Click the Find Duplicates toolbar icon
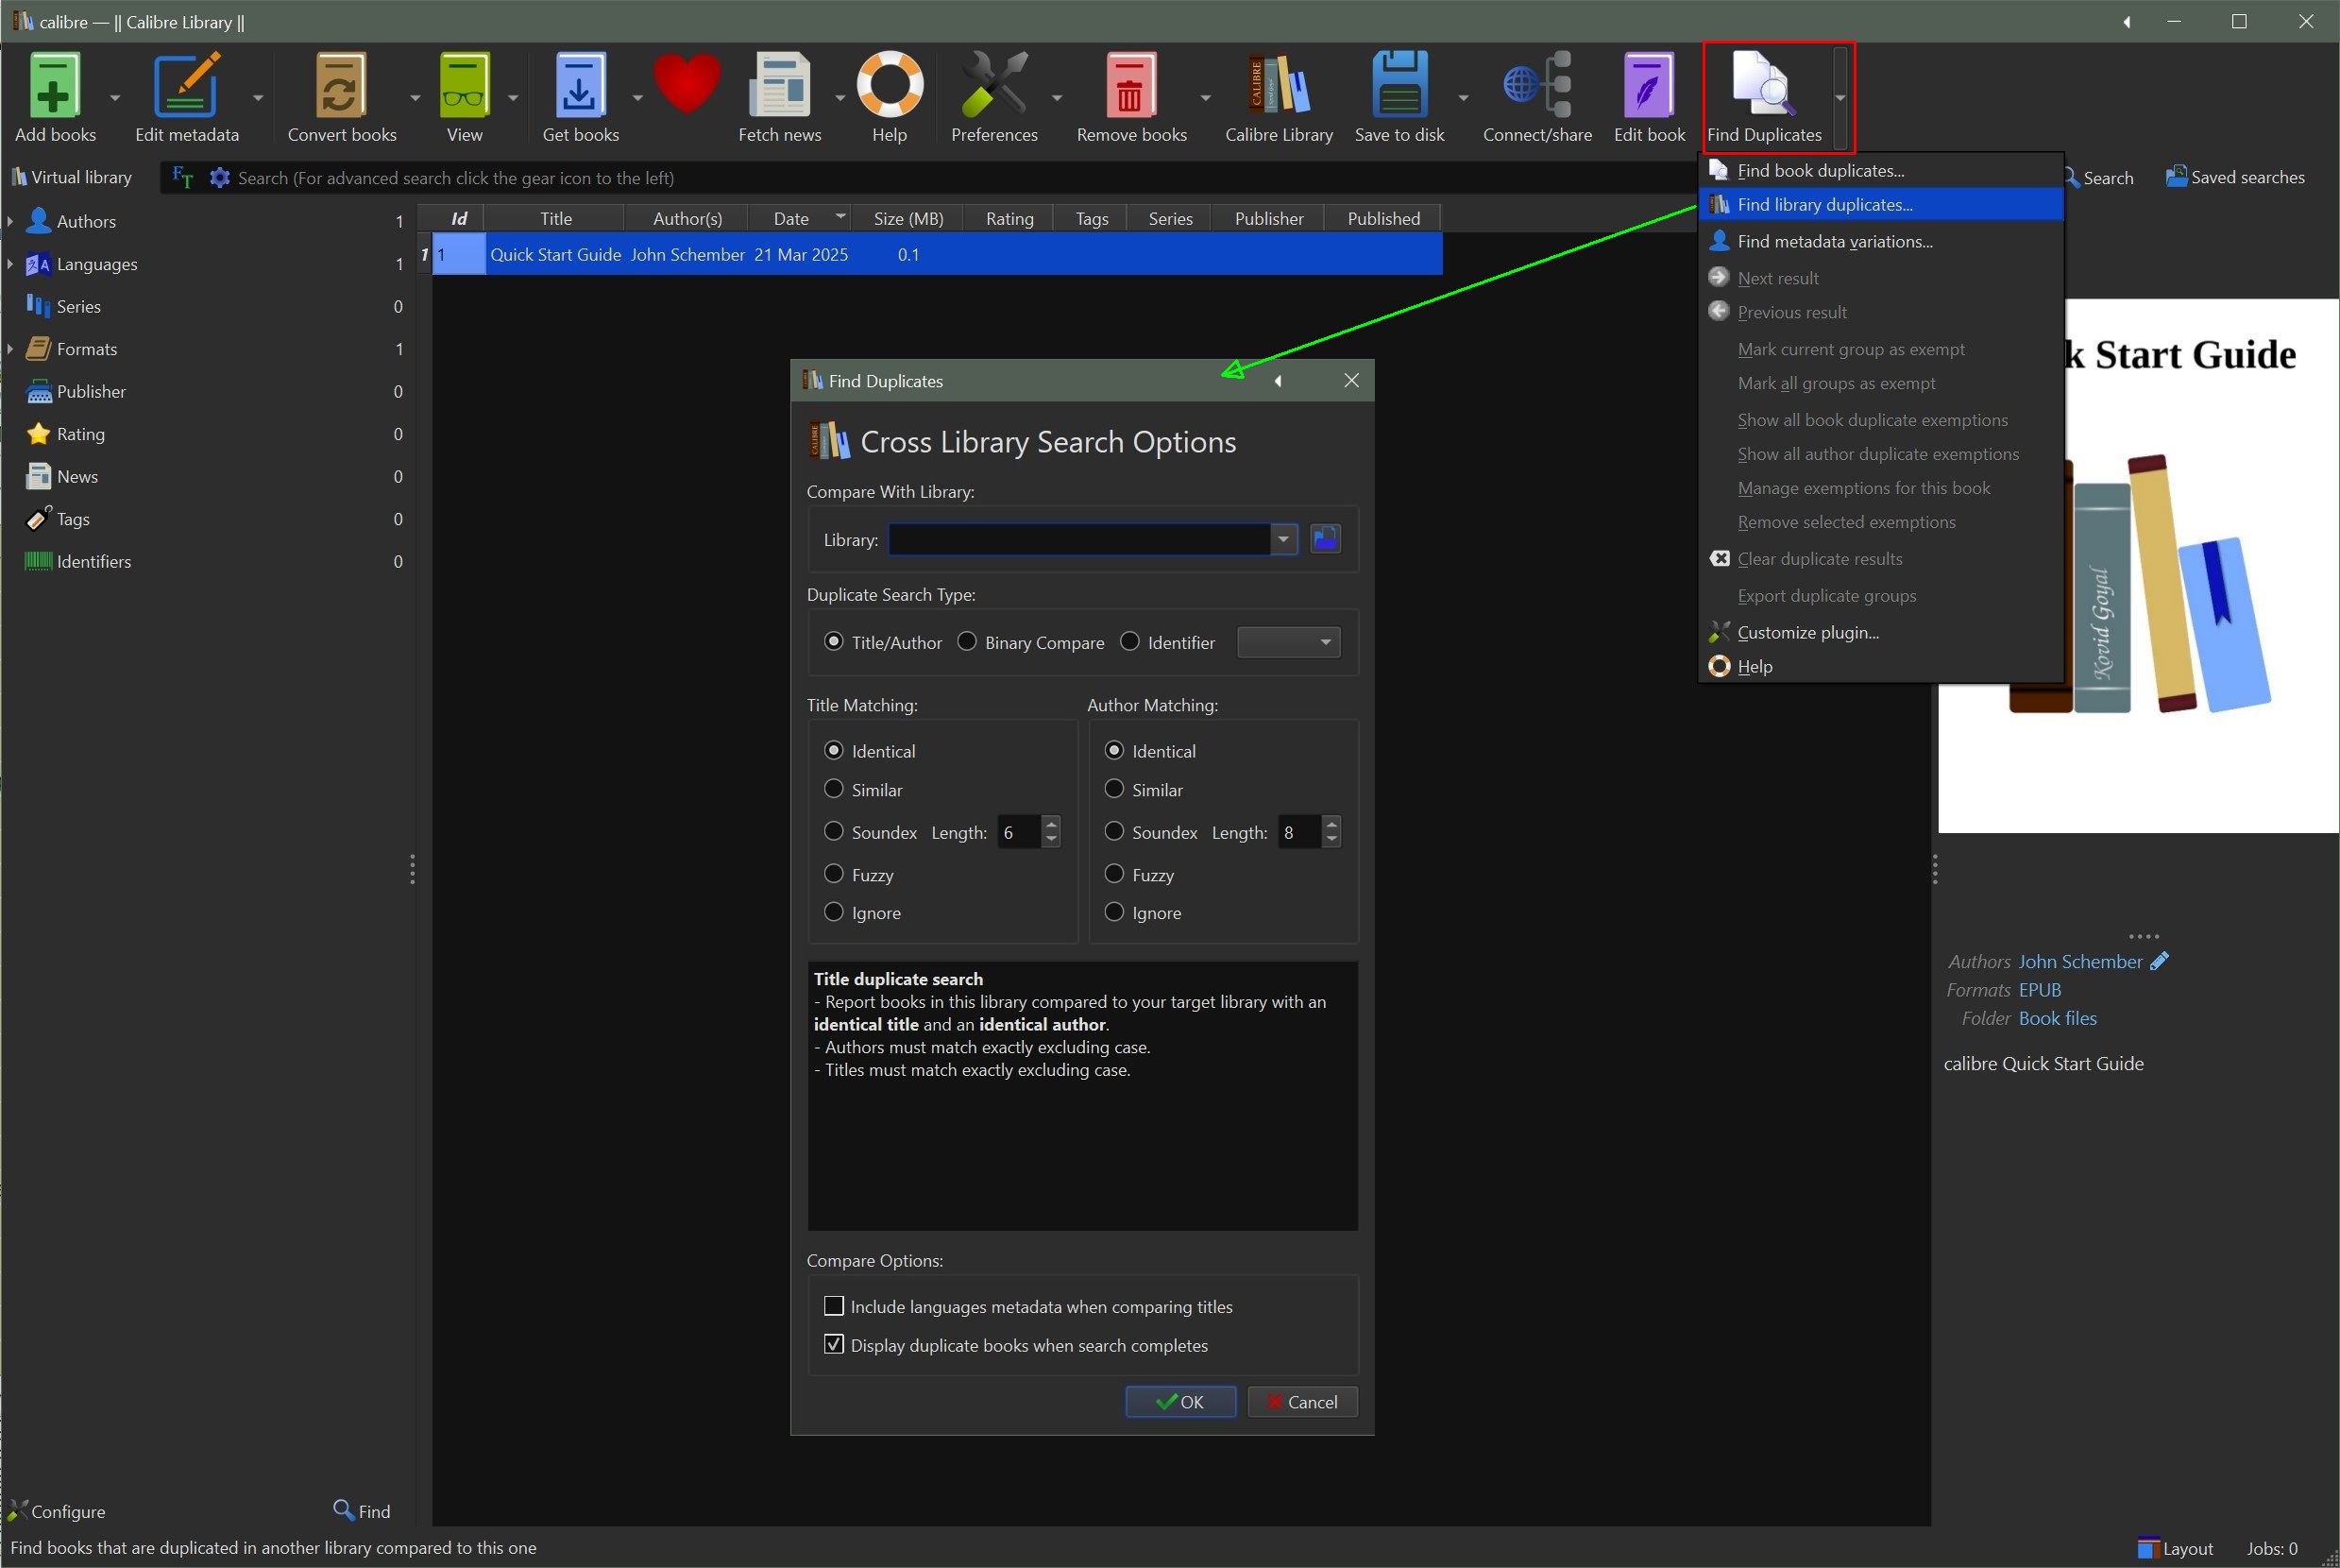Viewport: 2340px width, 1568px height. [1764, 97]
